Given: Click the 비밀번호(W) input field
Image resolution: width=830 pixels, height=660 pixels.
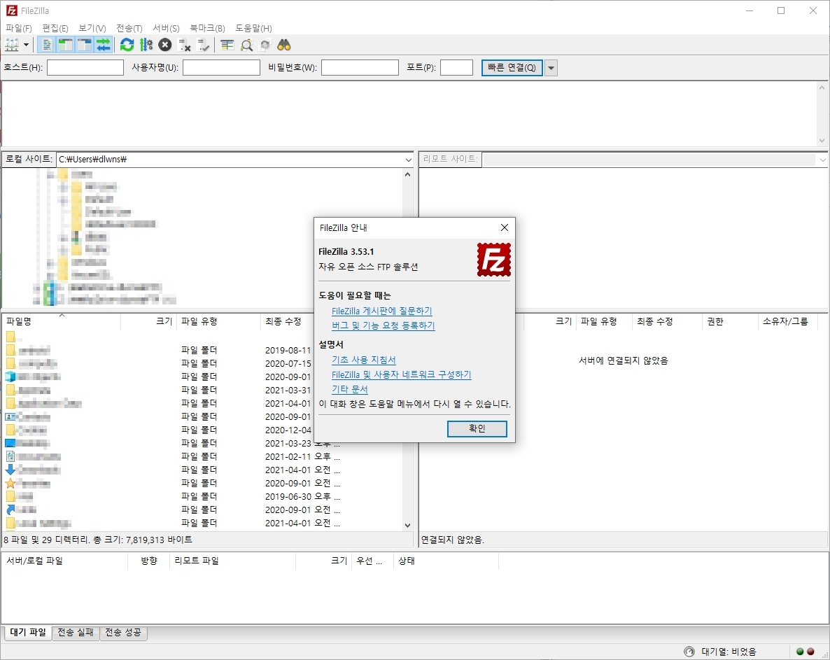Looking at the screenshot, I should click(x=360, y=68).
